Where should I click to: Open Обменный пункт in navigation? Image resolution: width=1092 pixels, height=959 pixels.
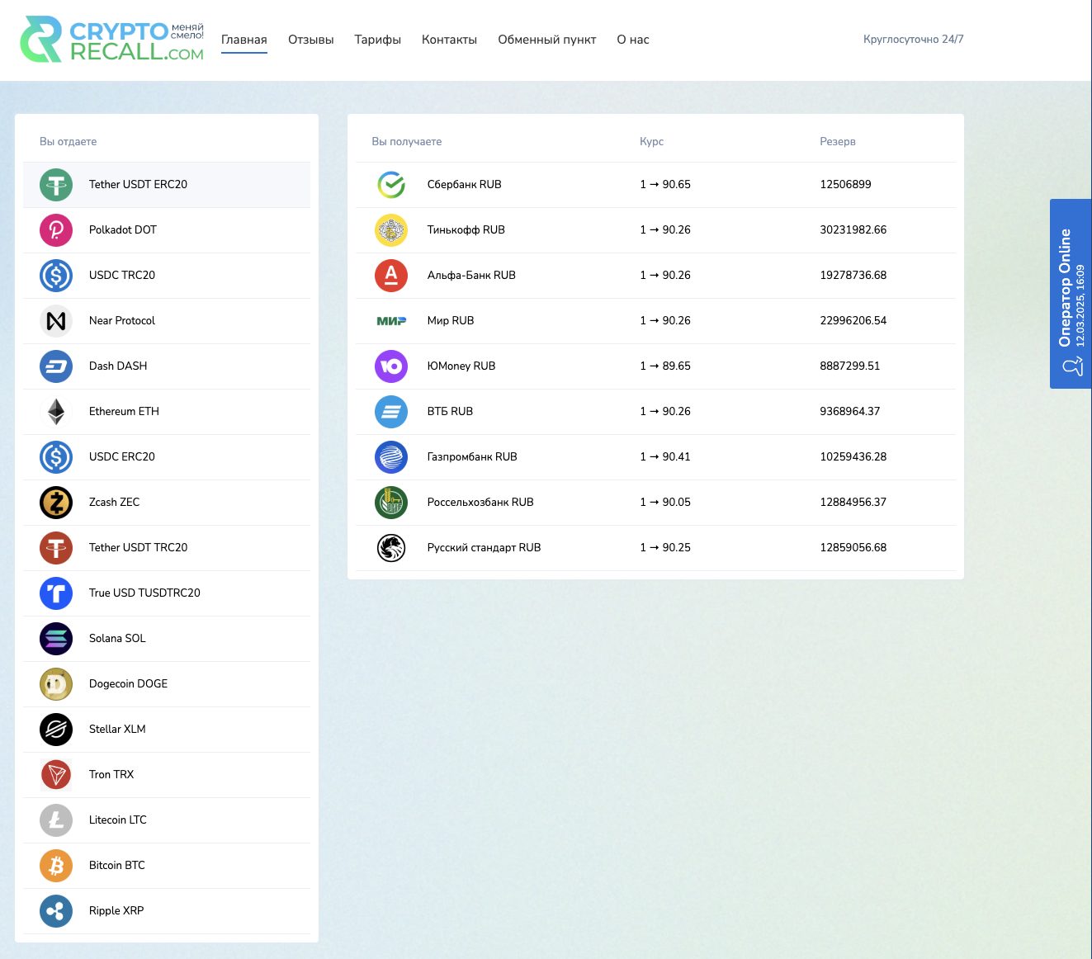pyautogui.click(x=547, y=40)
